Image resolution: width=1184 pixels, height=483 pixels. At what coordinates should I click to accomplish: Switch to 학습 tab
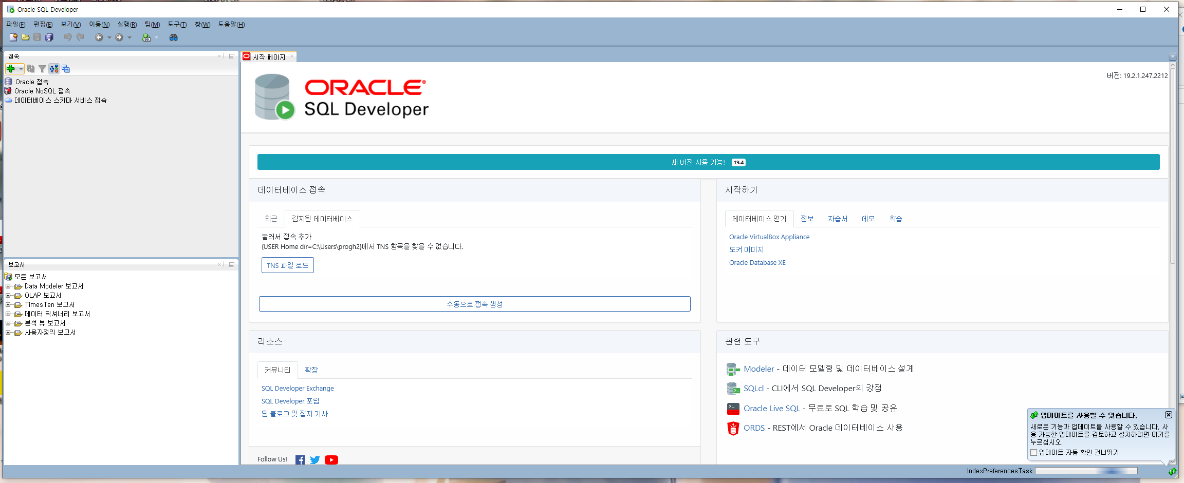coord(896,219)
